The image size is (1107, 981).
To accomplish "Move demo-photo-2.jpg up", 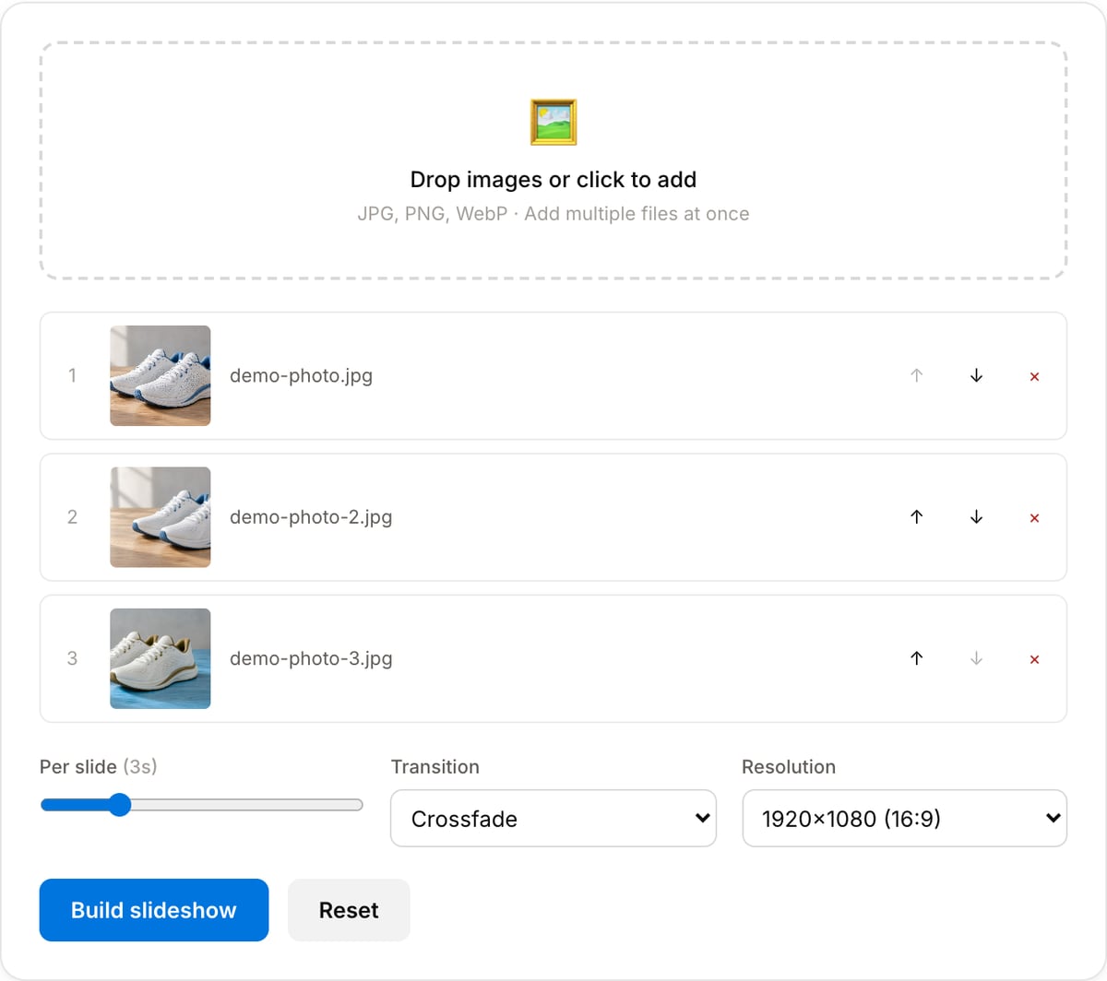I will (x=916, y=517).
